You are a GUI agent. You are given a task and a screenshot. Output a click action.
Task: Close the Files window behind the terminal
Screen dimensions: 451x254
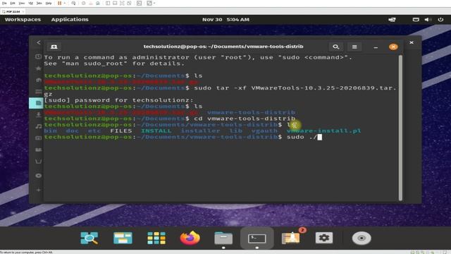coord(412,42)
